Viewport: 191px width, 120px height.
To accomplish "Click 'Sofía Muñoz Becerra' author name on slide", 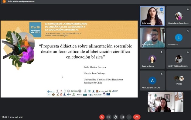I will coord(95,67).
